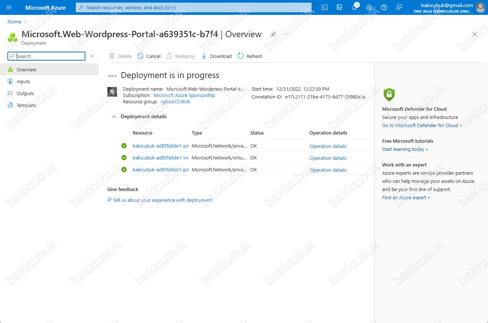488x323 pixels.
Task: Click the Delete toolbar button
Action: [120, 56]
